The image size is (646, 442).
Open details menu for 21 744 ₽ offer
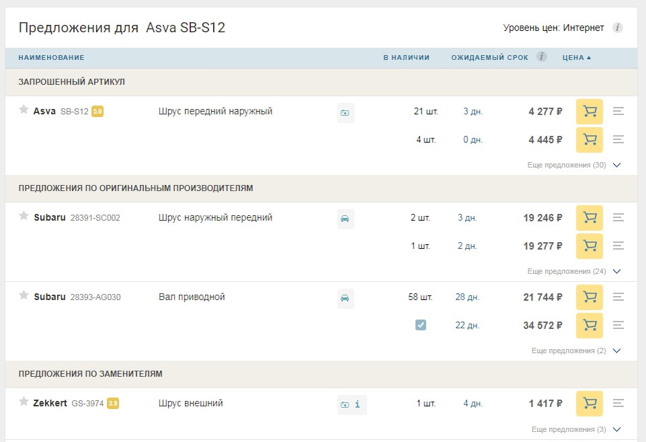[618, 297]
